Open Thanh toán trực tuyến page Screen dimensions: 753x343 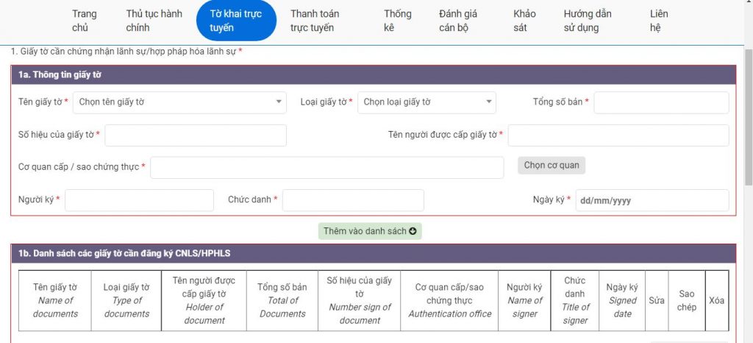(x=315, y=21)
